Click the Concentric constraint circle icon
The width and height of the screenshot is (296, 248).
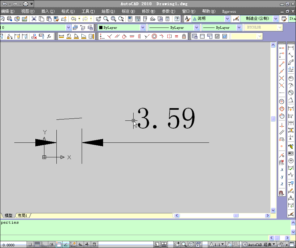tap(154, 36)
